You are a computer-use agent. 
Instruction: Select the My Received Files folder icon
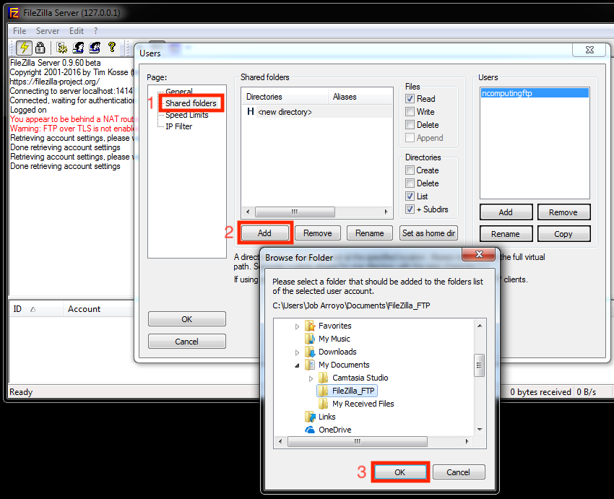(x=324, y=404)
